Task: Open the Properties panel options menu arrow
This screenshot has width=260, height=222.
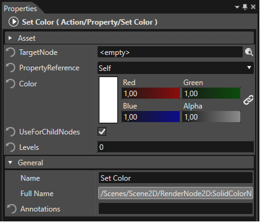Action: pos(237,7)
